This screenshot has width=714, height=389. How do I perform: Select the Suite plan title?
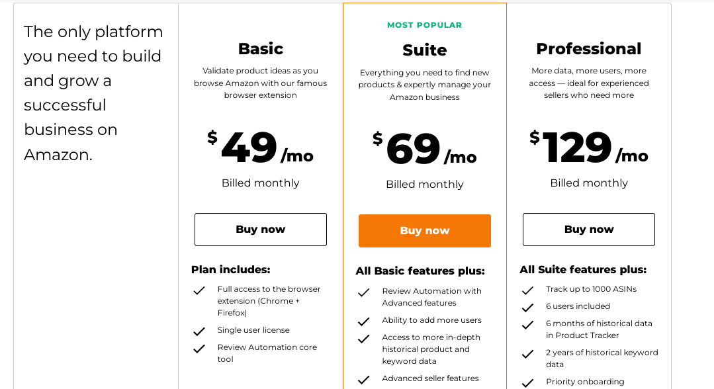pyautogui.click(x=425, y=50)
